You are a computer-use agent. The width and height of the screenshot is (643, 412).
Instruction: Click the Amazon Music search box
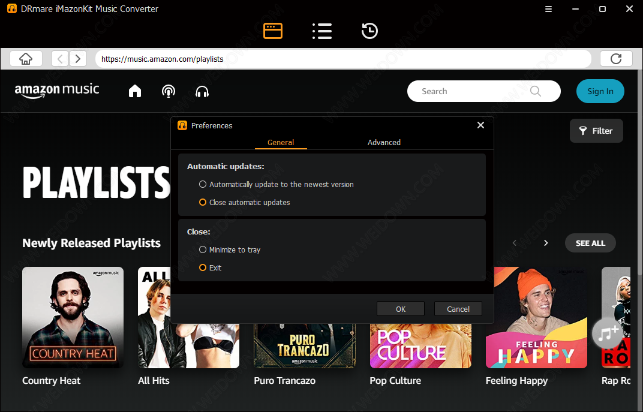483,91
